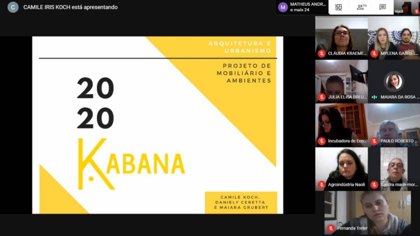The width and height of the screenshot is (420, 236).
Task: Click muted mic icon on Cláudia Kraemer tile
Action: point(322,54)
